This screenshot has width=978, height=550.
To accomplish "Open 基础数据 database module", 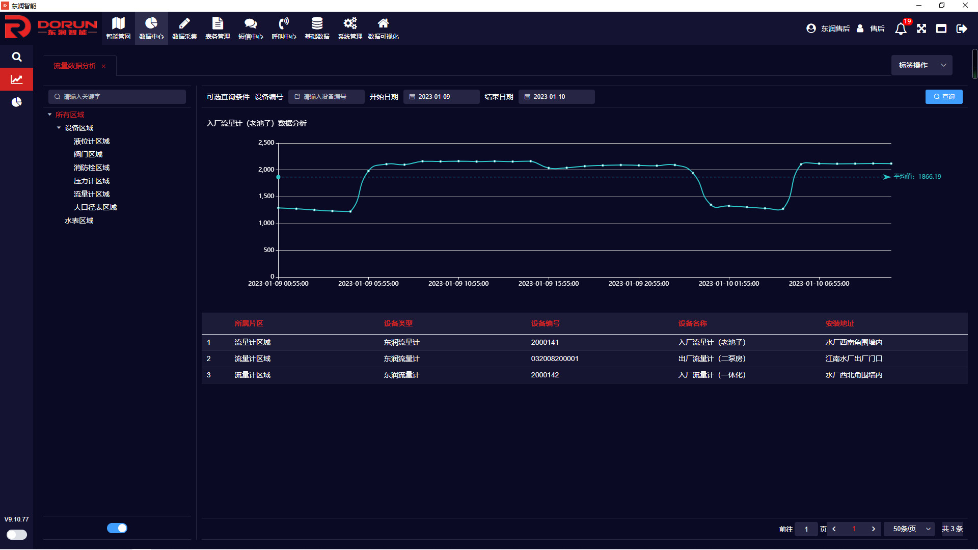I will click(317, 28).
